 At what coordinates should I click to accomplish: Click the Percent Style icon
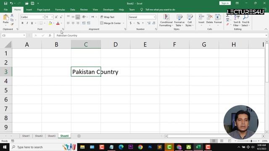pos(138,23)
